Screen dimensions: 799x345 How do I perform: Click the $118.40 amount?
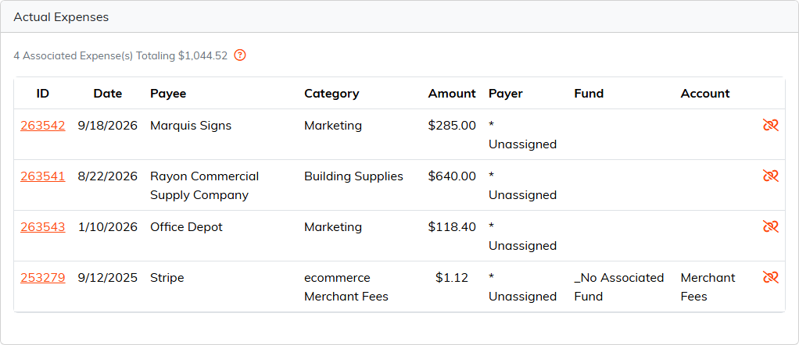452,227
